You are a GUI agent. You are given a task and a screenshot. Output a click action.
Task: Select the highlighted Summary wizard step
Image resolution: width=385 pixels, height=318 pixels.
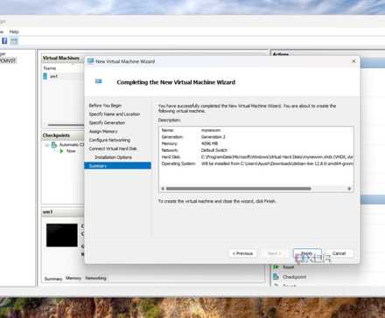click(117, 166)
